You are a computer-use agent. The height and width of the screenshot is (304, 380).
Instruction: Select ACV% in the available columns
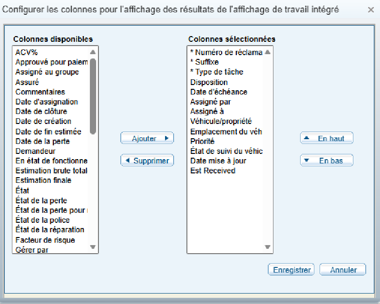tap(27, 52)
